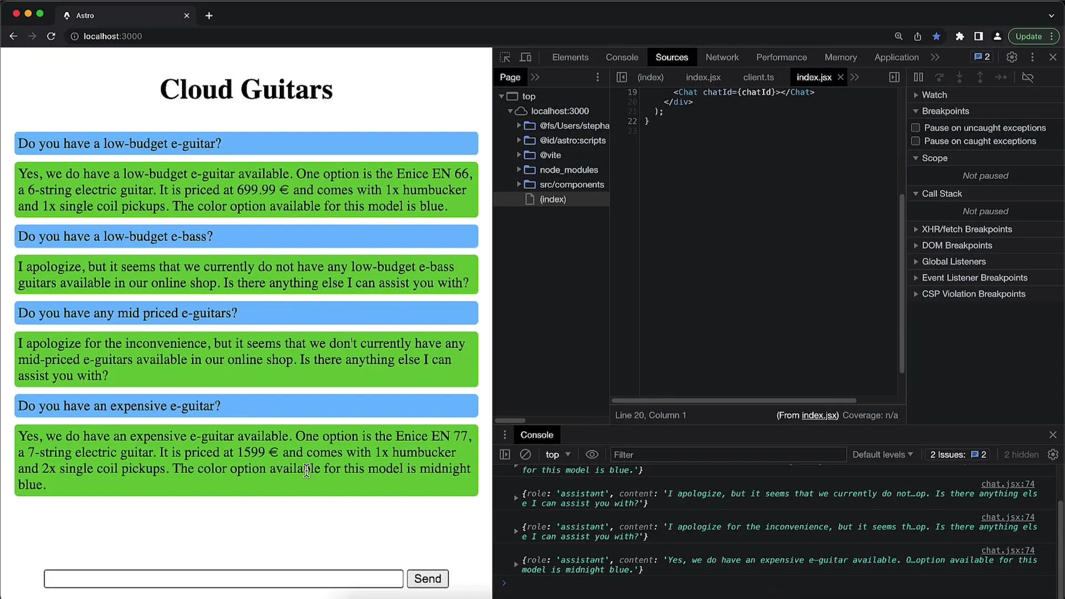This screenshot has width=1065, height=599.
Task: Close the console drawer
Action: click(x=1053, y=435)
